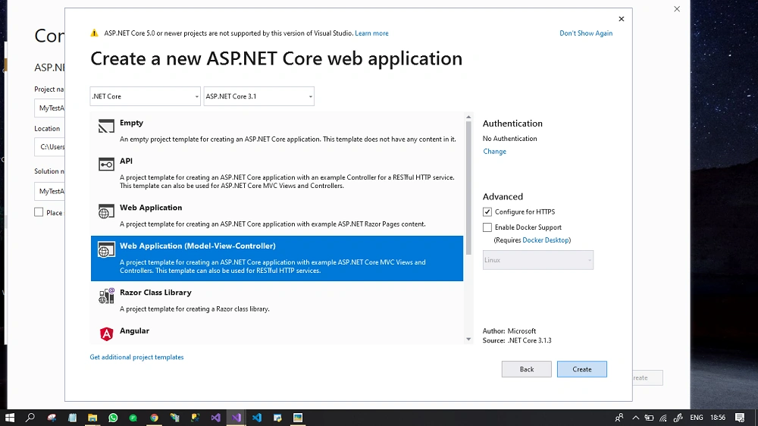The width and height of the screenshot is (758, 426).
Task: Enable Docker Support checkbox
Action: click(487, 227)
